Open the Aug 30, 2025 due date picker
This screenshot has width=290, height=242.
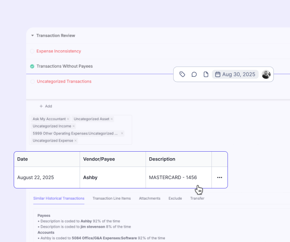(x=235, y=75)
